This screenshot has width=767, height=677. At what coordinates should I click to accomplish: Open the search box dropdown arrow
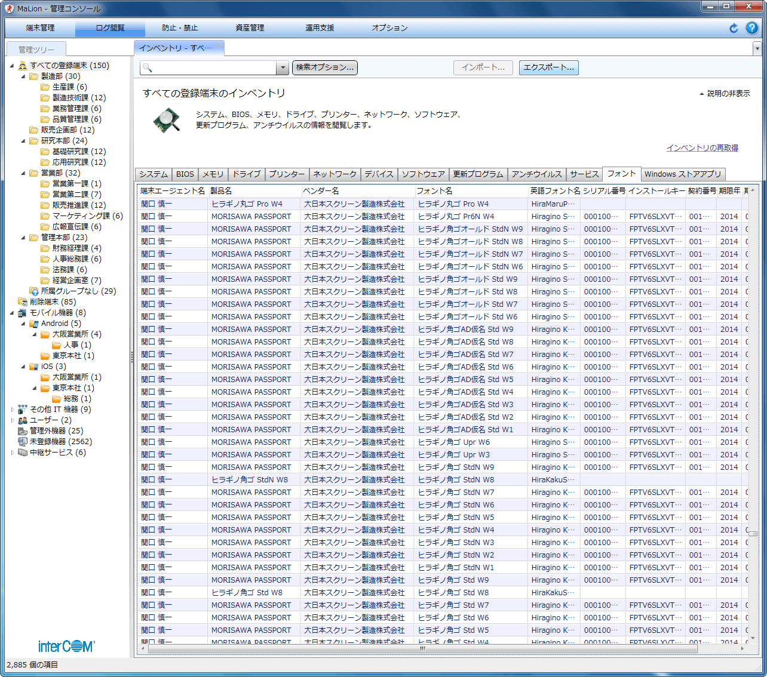(283, 68)
